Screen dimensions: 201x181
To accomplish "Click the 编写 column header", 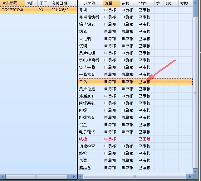I will [x=111, y=3].
